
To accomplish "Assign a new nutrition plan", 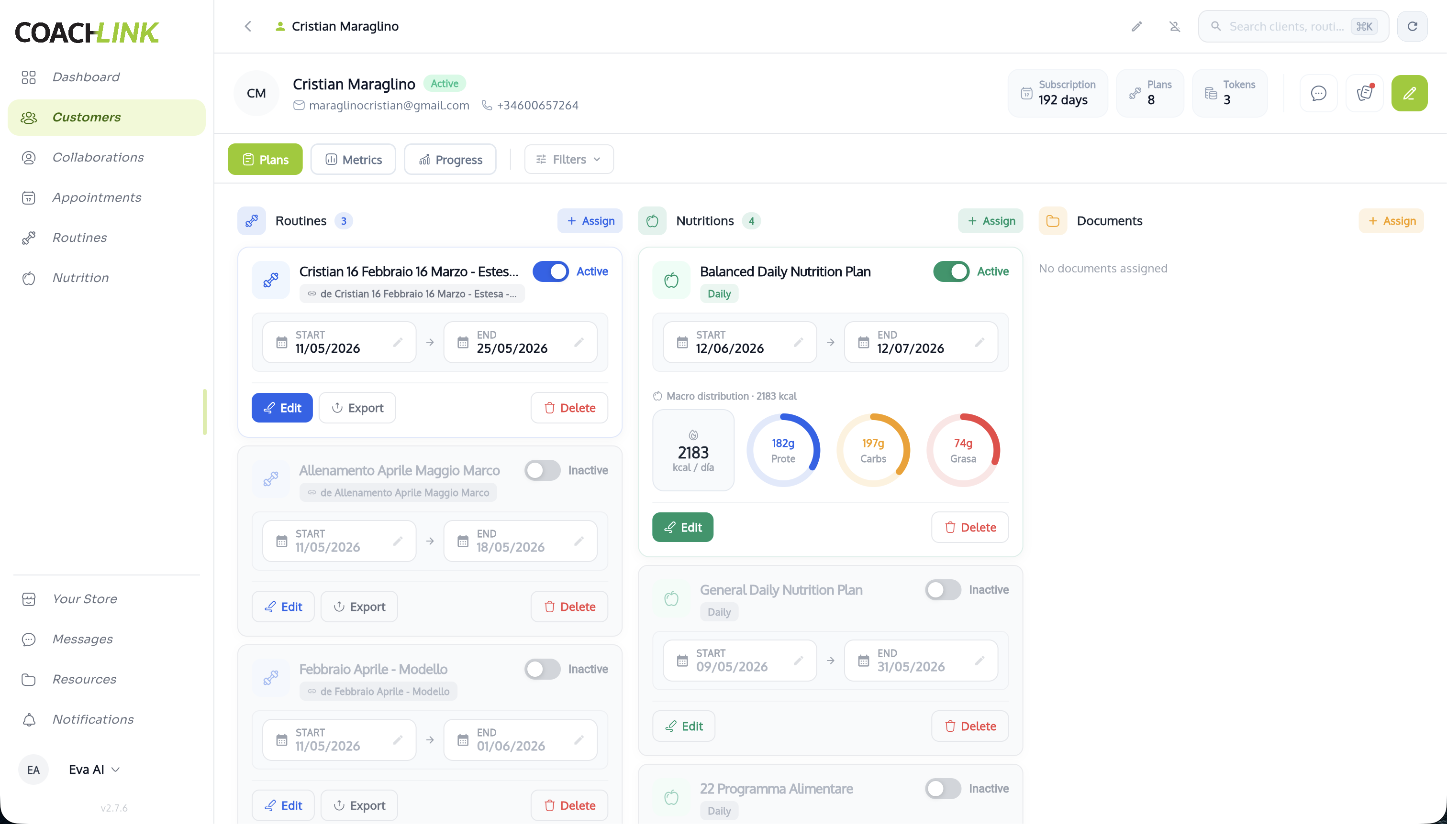I will coord(991,221).
